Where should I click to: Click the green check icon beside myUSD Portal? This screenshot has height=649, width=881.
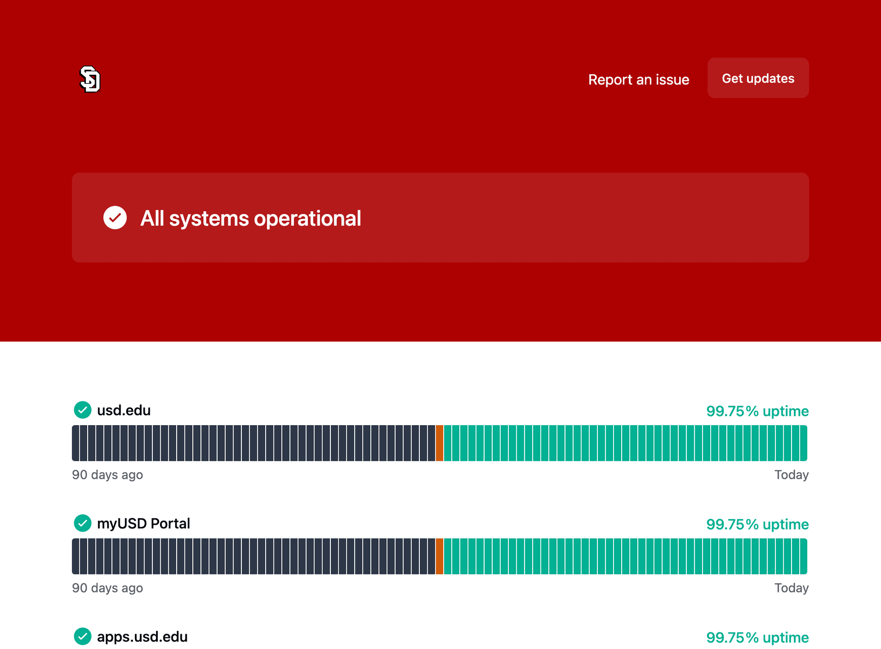pyautogui.click(x=83, y=523)
